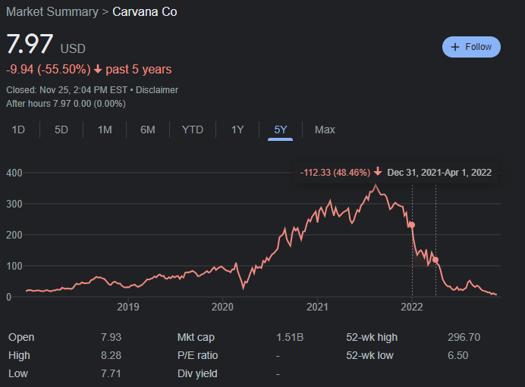The width and height of the screenshot is (525, 387).
Task: Click the down arrow in the chart tooltip
Action: [377, 172]
